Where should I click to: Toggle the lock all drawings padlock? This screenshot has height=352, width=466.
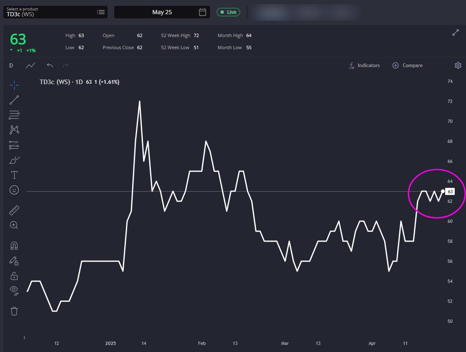(14, 275)
